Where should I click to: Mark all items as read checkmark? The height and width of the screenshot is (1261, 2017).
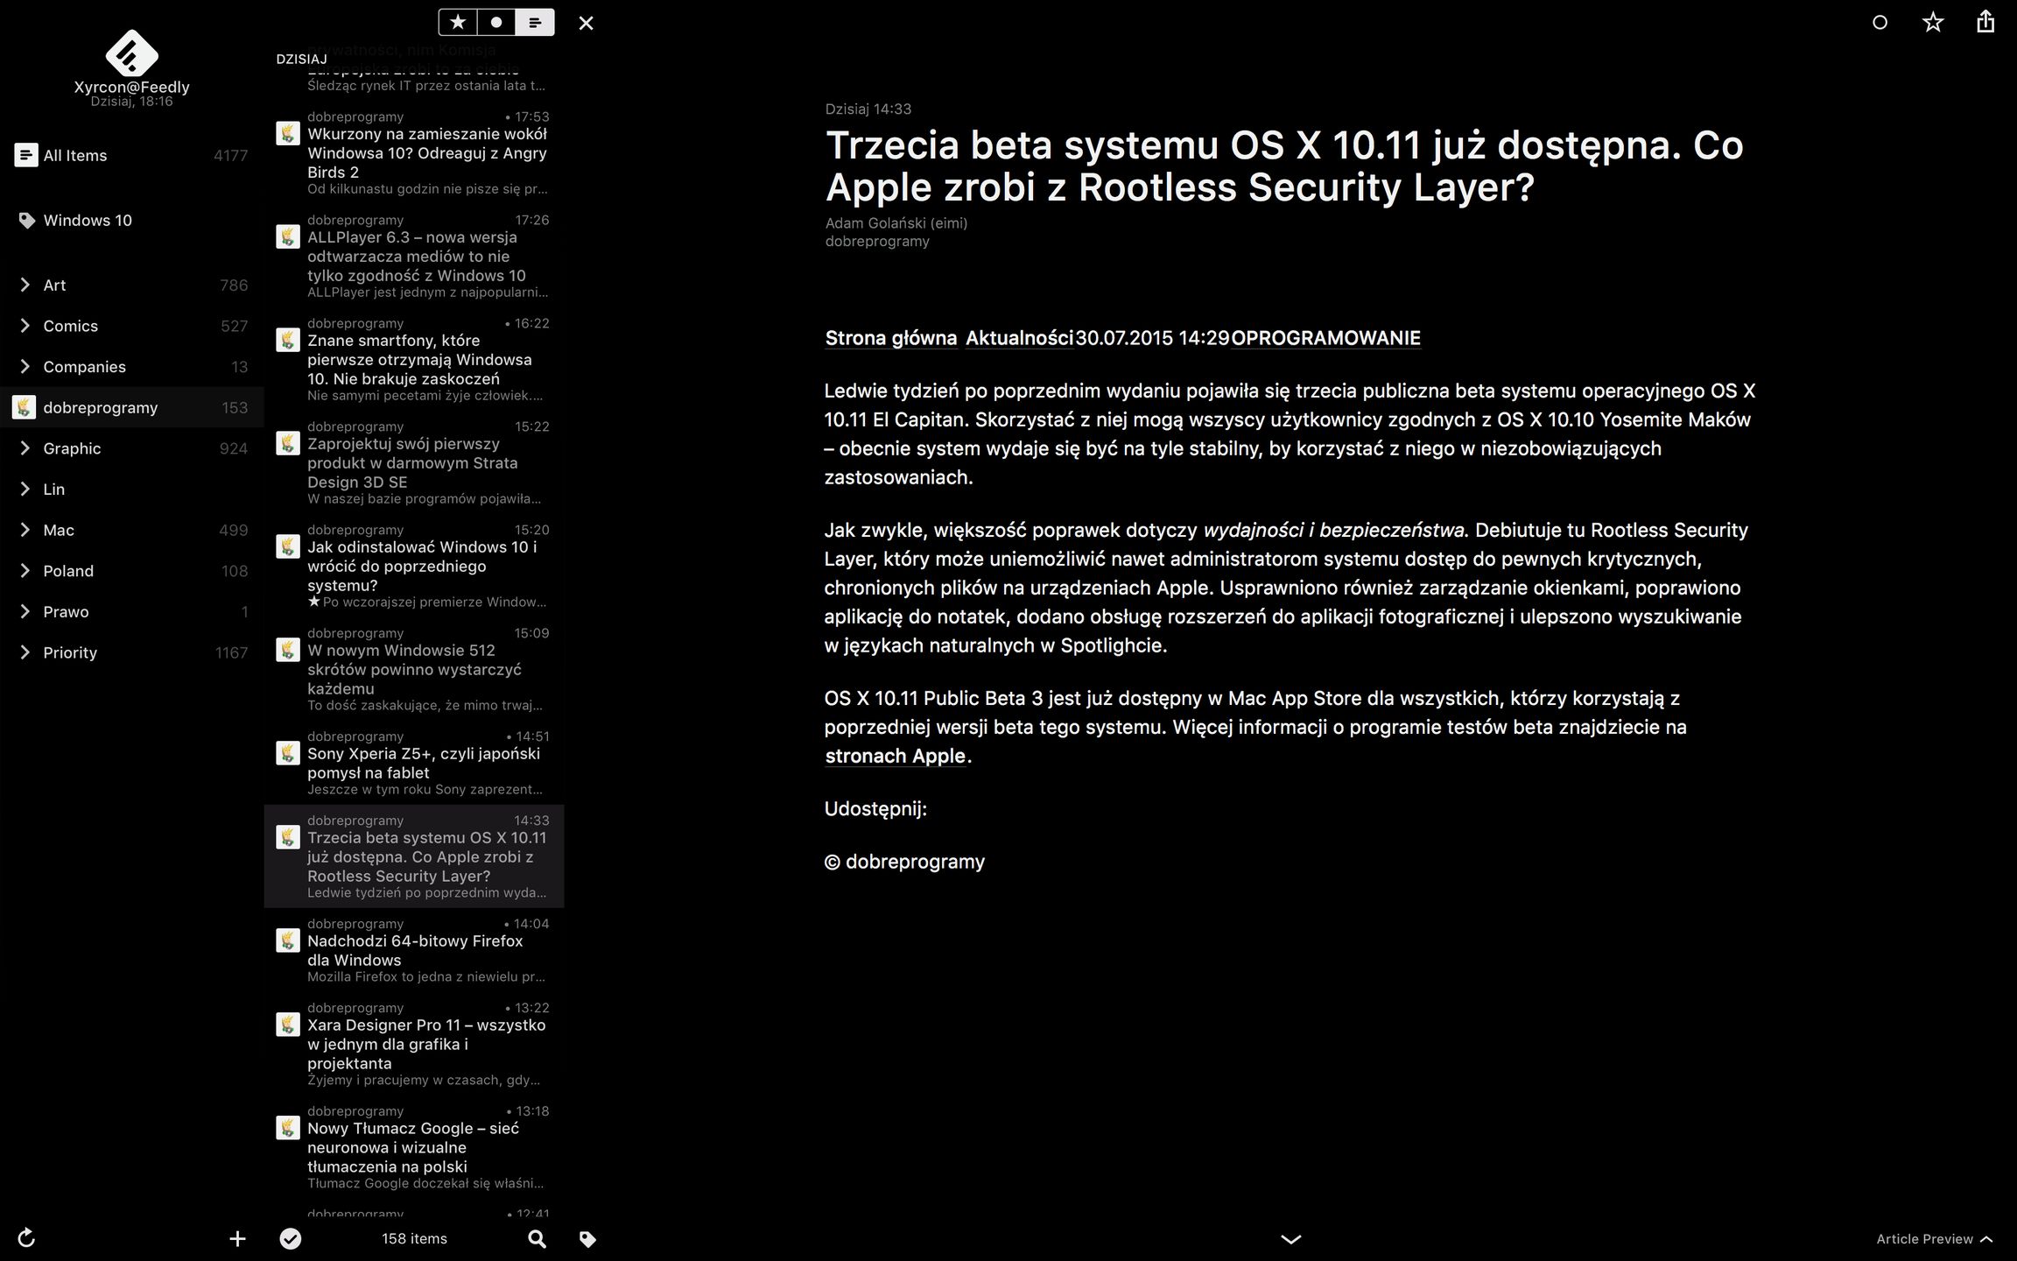click(291, 1238)
